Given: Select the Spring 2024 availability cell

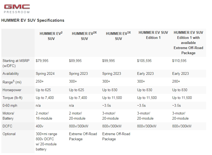Looking at the screenshot, I should (45, 73).
